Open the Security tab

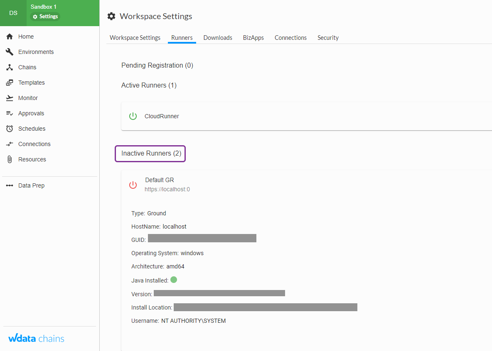[328, 38]
